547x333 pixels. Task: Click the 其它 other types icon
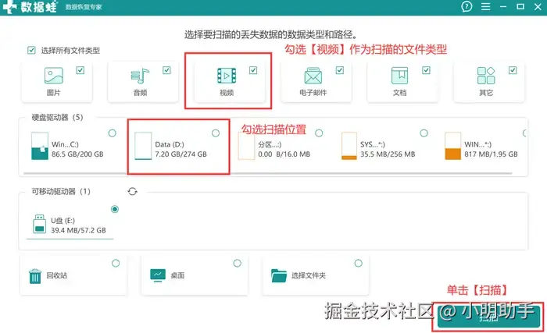[x=486, y=76]
